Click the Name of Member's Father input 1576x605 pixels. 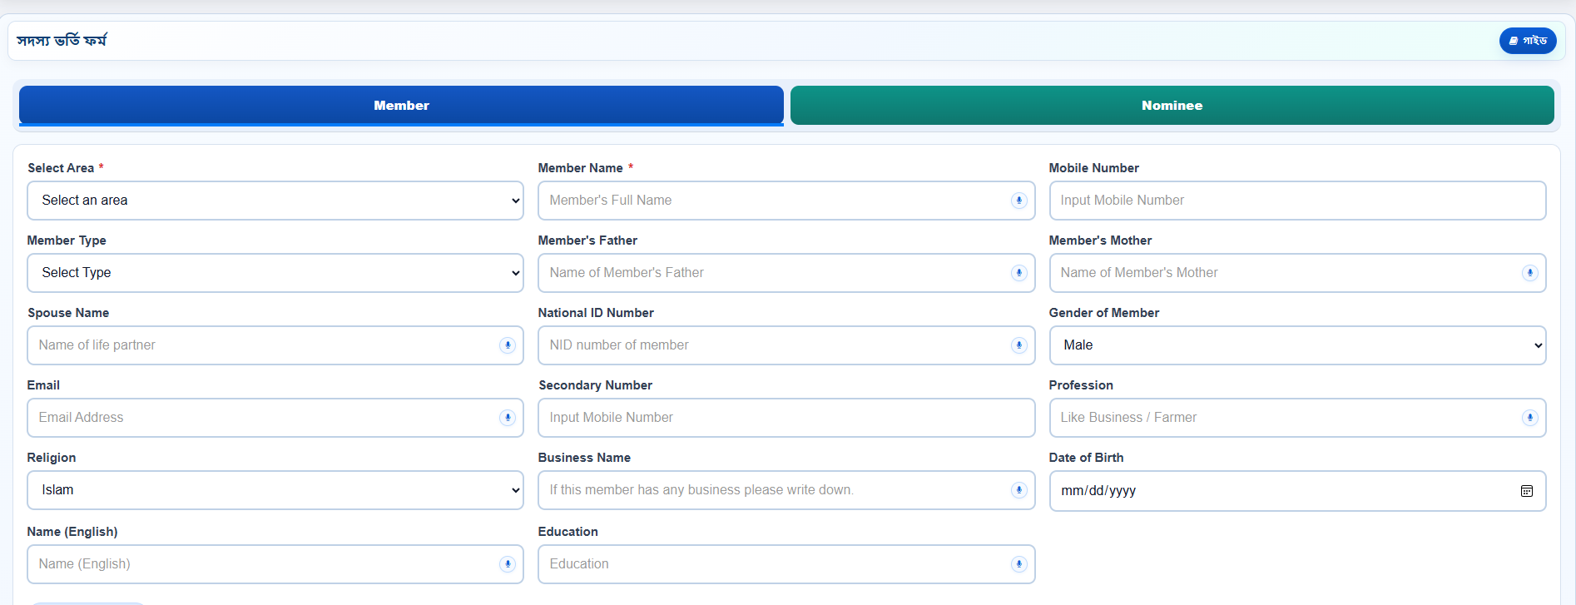786,273
